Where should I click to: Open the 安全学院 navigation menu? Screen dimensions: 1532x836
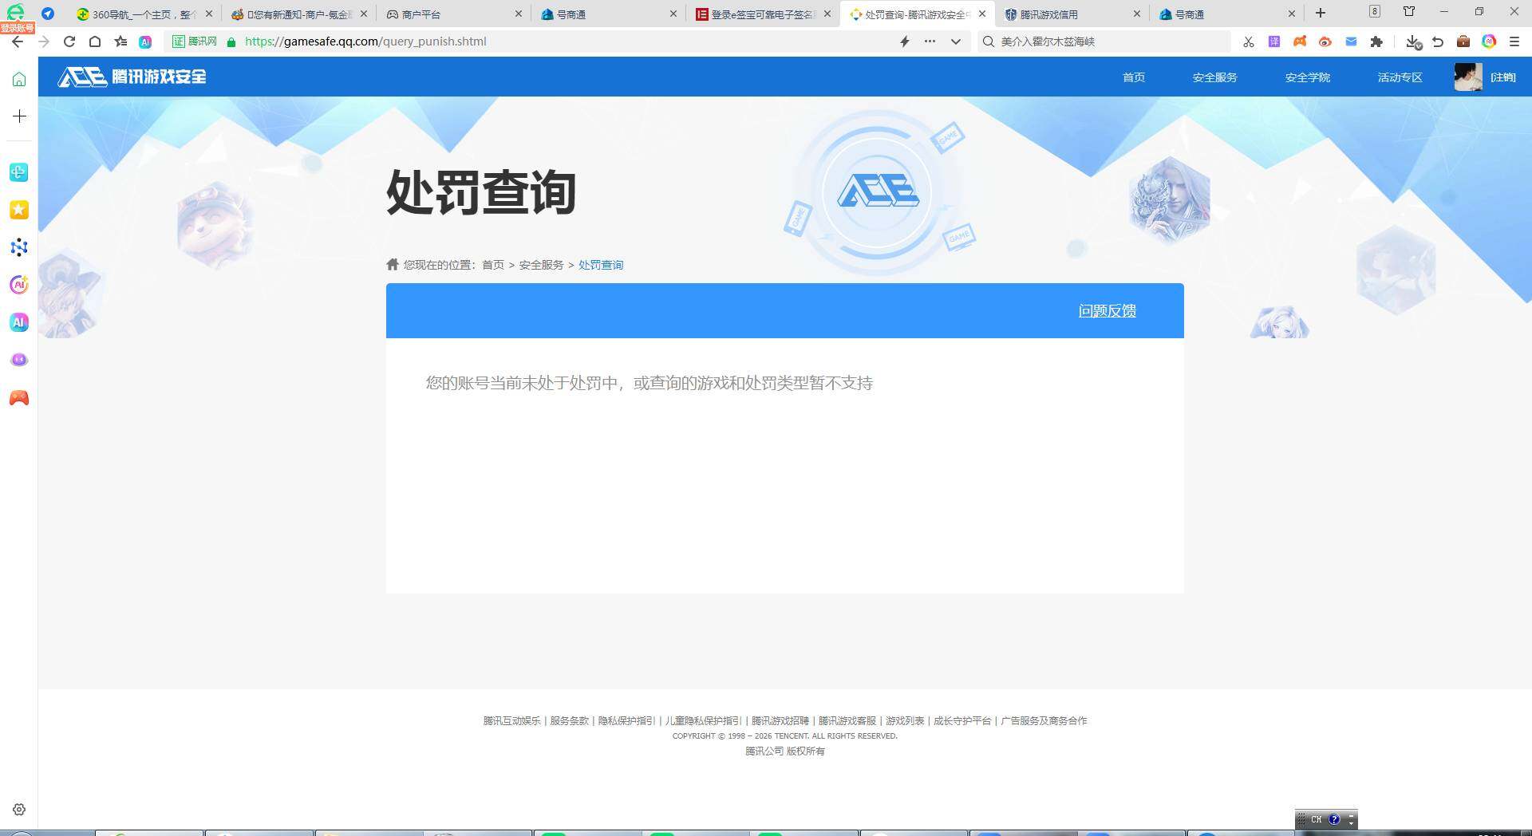click(1307, 77)
